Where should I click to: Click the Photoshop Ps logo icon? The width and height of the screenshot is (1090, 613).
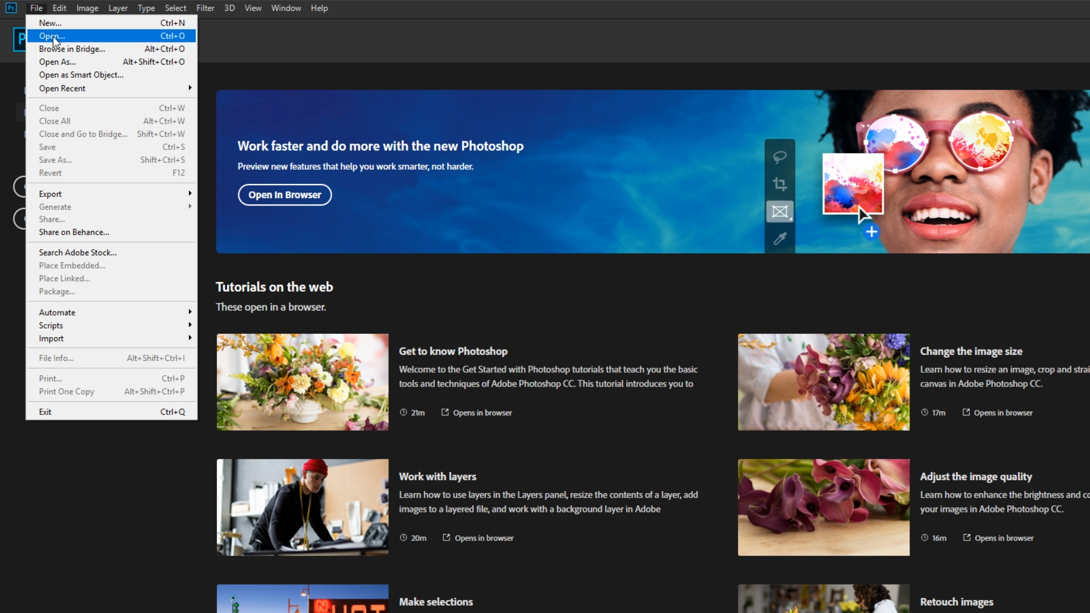click(11, 8)
